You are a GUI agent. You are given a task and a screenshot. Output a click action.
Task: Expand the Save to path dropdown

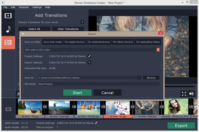click(x=139, y=78)
